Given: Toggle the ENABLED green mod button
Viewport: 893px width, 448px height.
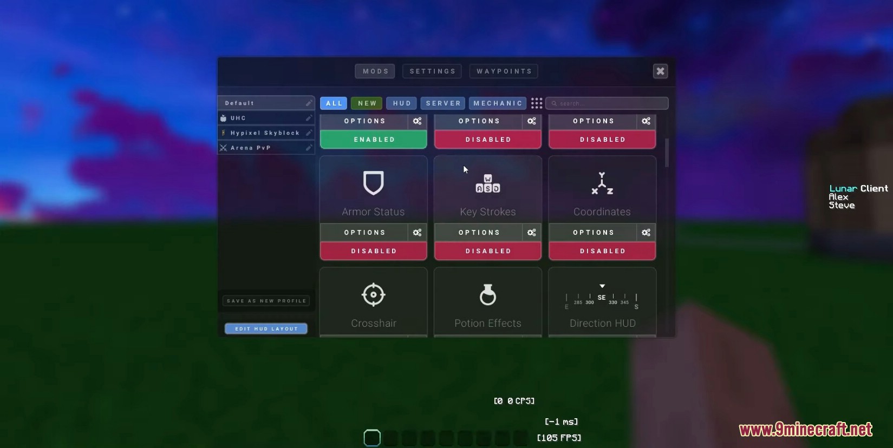Looking at the screenshot, I should click(373, 140).
